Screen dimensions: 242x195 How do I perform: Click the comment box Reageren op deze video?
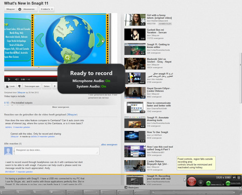[x=57, y=151]
